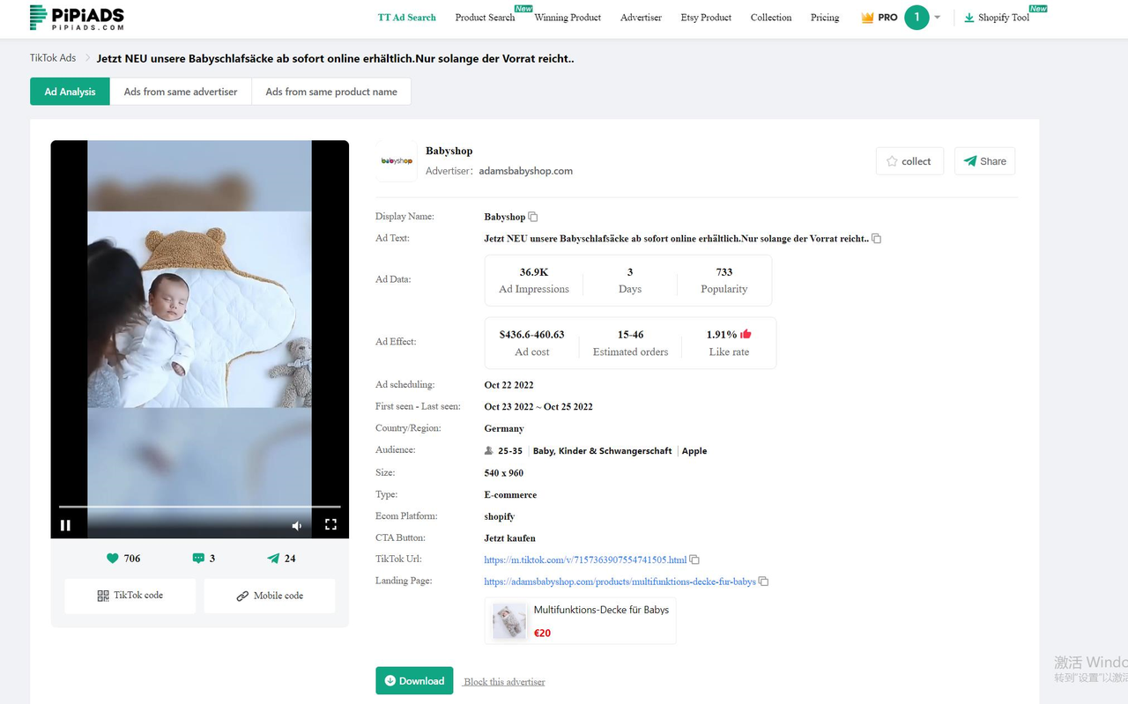Click the heart likes icon
The image size is (1128, 704).
(x=112, y=558)
